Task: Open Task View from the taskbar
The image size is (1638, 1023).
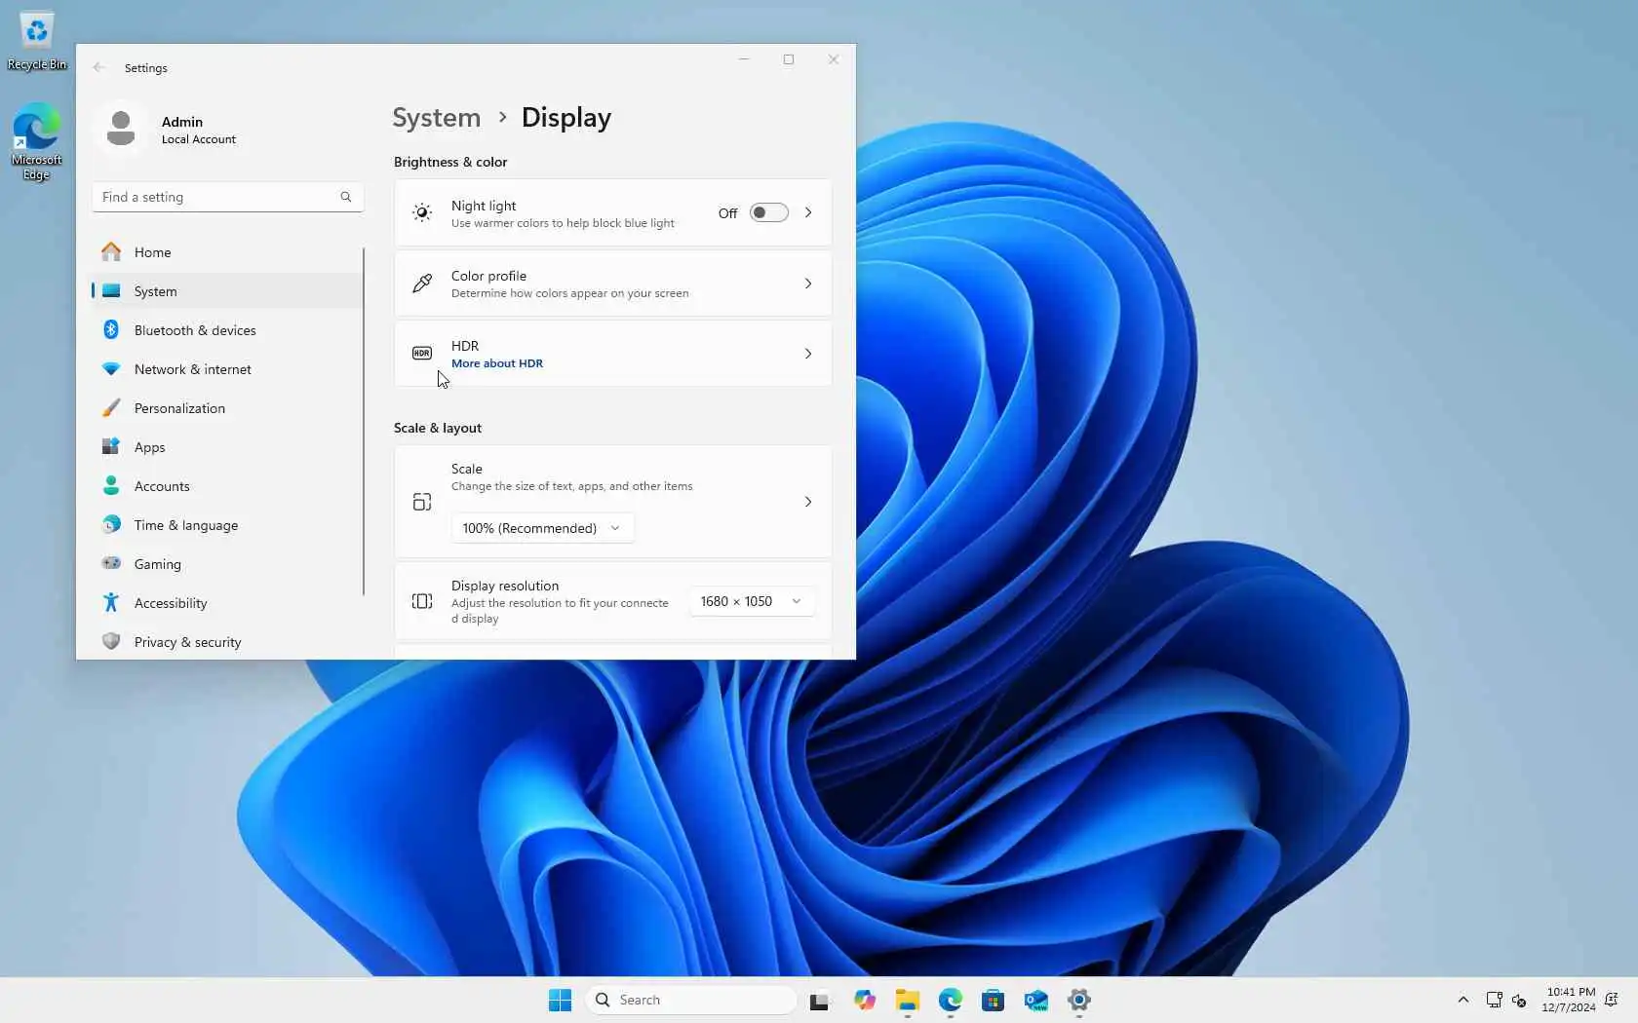Action: click(x=819, y=1000)
